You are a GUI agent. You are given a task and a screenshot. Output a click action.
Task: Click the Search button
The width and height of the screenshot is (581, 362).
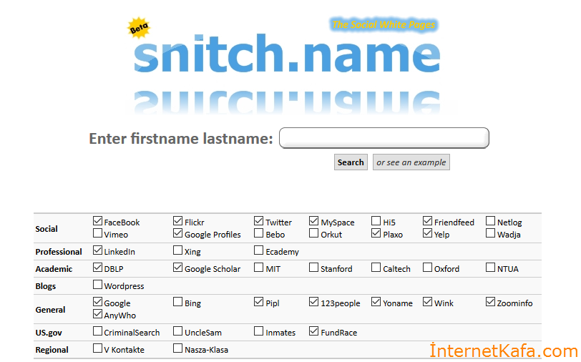coord(351,162)
